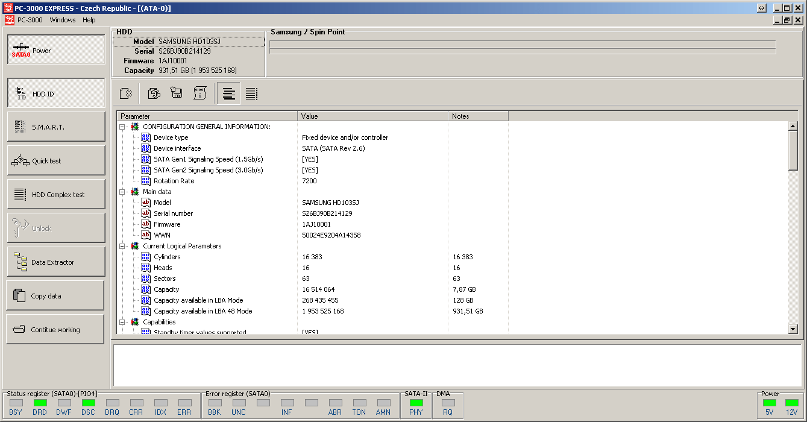
Task: Click the Sectors row icon
Action: click(x=146, y=279)
